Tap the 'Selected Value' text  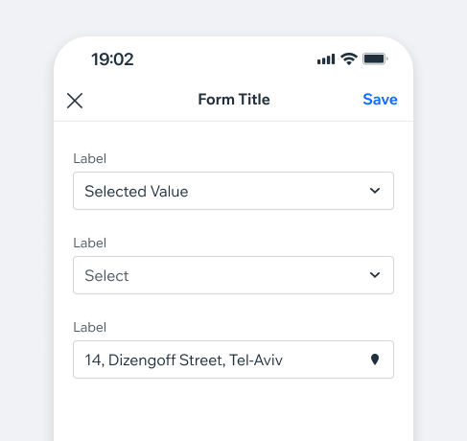136,192
